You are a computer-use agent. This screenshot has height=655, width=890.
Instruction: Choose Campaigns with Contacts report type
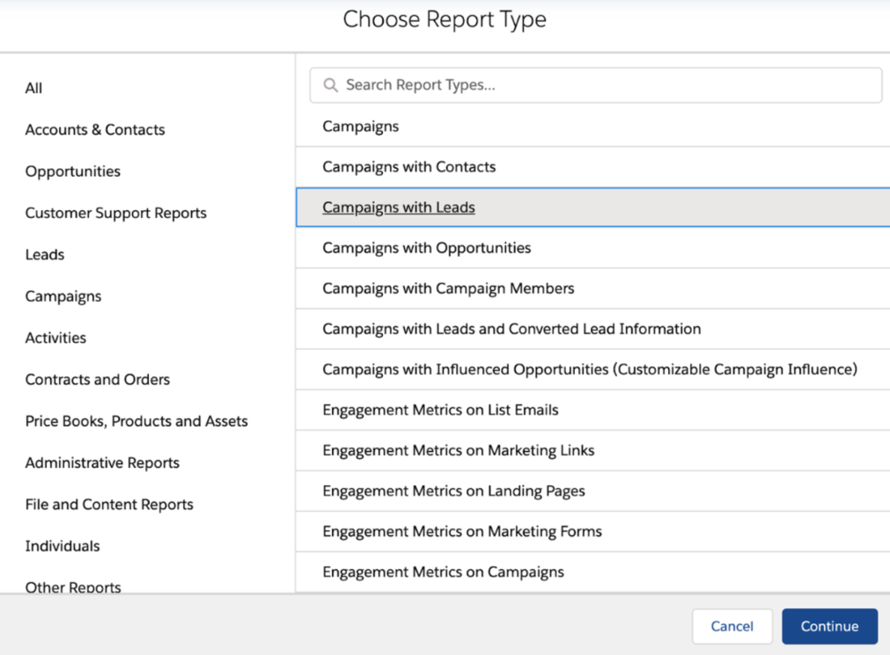[592, 167]
